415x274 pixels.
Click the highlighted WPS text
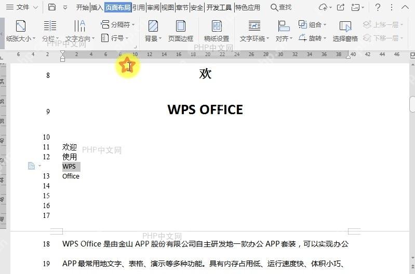[69, 167]
